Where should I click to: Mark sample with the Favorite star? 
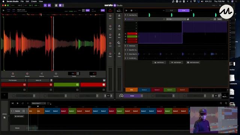click(x=56, y=73)
